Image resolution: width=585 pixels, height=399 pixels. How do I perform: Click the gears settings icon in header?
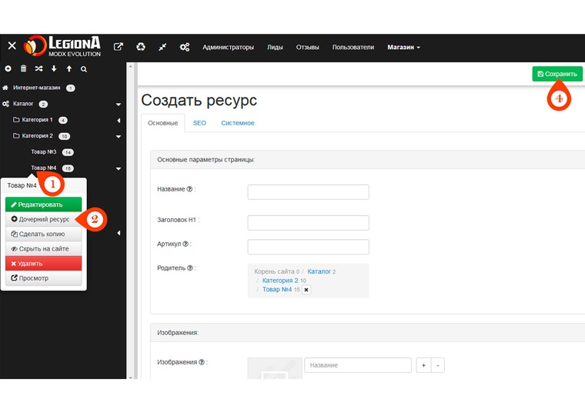[185, 47]
